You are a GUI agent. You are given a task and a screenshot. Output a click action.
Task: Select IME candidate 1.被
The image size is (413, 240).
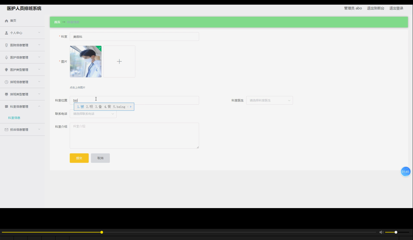(x=81, y=107)
